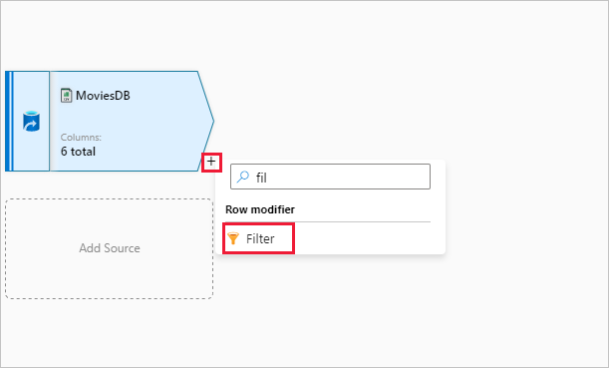Screen dimensions: 609x368
Task: Click the 'Columns:' label in source node
Action: tap(81, 138)
